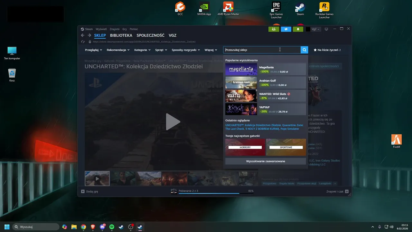Go to the SKLEP tab

[100, 35]
